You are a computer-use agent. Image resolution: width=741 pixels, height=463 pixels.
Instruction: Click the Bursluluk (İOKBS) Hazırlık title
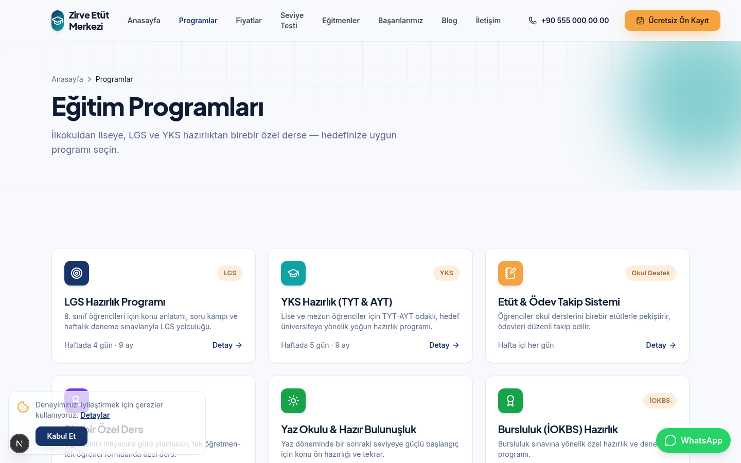point(558,430)
